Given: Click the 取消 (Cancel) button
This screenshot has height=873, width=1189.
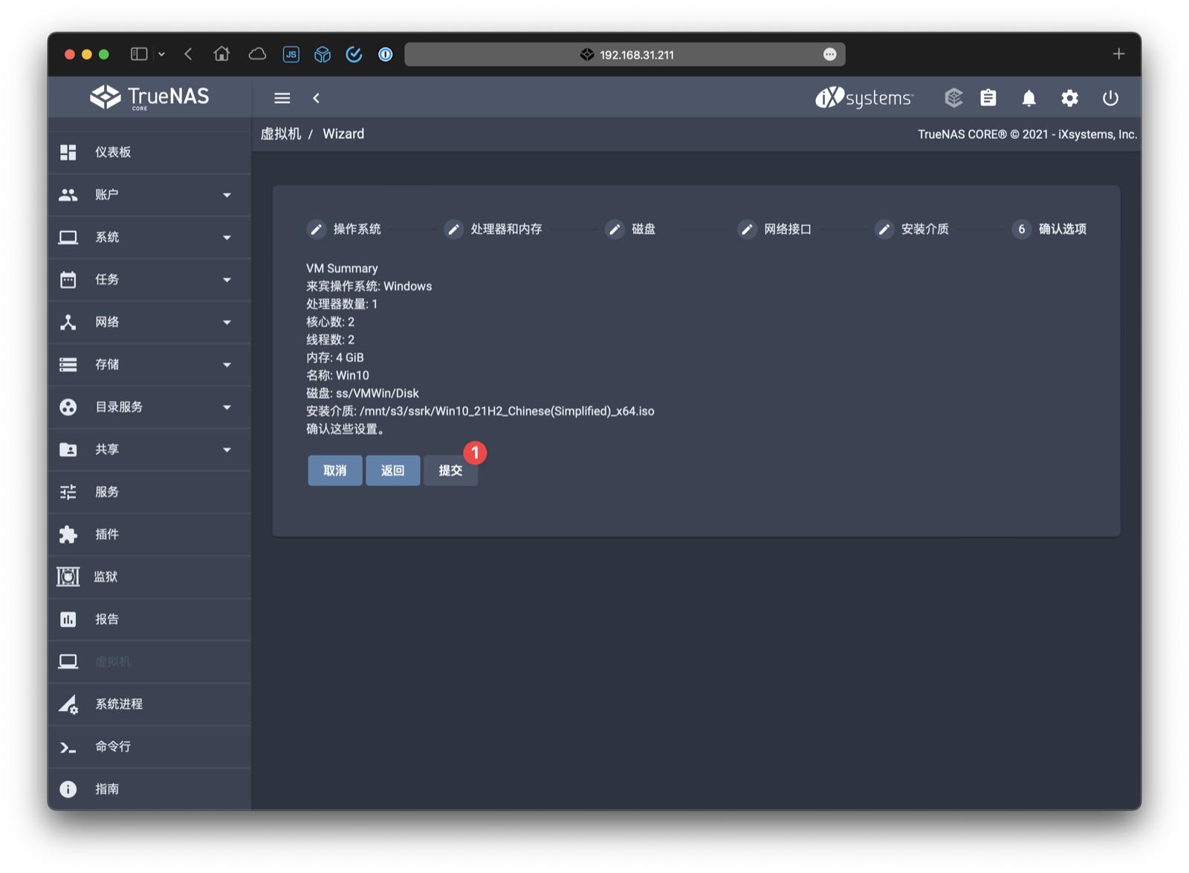Looking at the screenshot, I should click(334, 470).
